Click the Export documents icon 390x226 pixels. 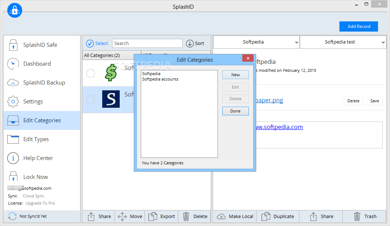point(153,216)
